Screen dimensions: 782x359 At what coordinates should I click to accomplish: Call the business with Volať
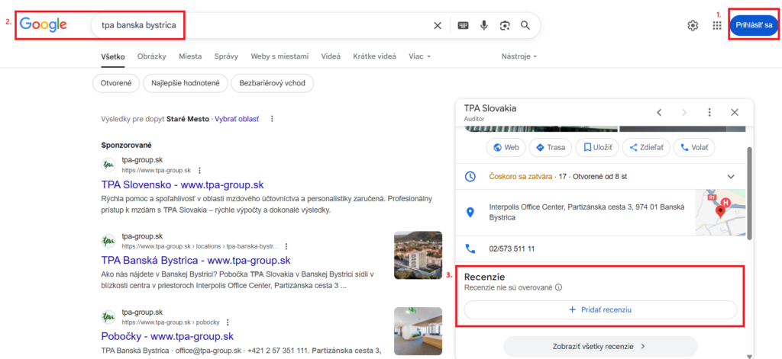coord(694,147)
